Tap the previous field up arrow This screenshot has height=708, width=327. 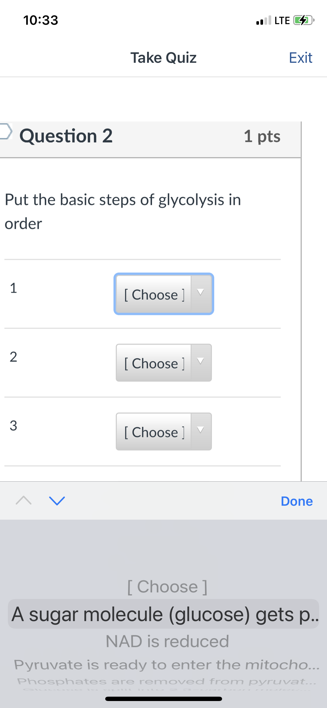(x=24, y=500)
